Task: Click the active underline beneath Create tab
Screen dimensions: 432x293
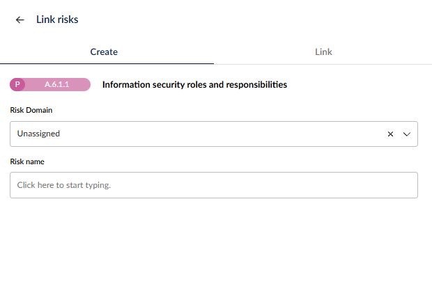Action: [x=107, y=64]
